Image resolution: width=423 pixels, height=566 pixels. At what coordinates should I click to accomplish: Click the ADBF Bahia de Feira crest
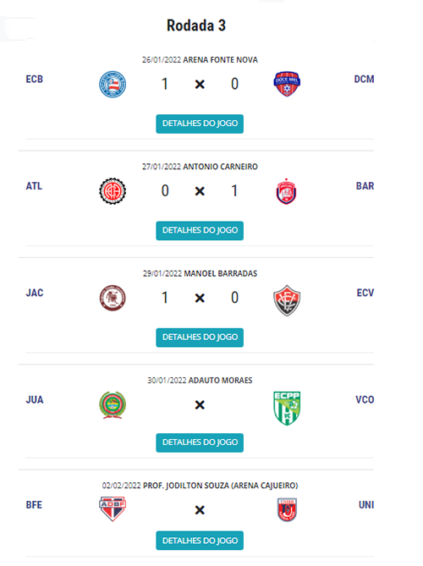113,509
